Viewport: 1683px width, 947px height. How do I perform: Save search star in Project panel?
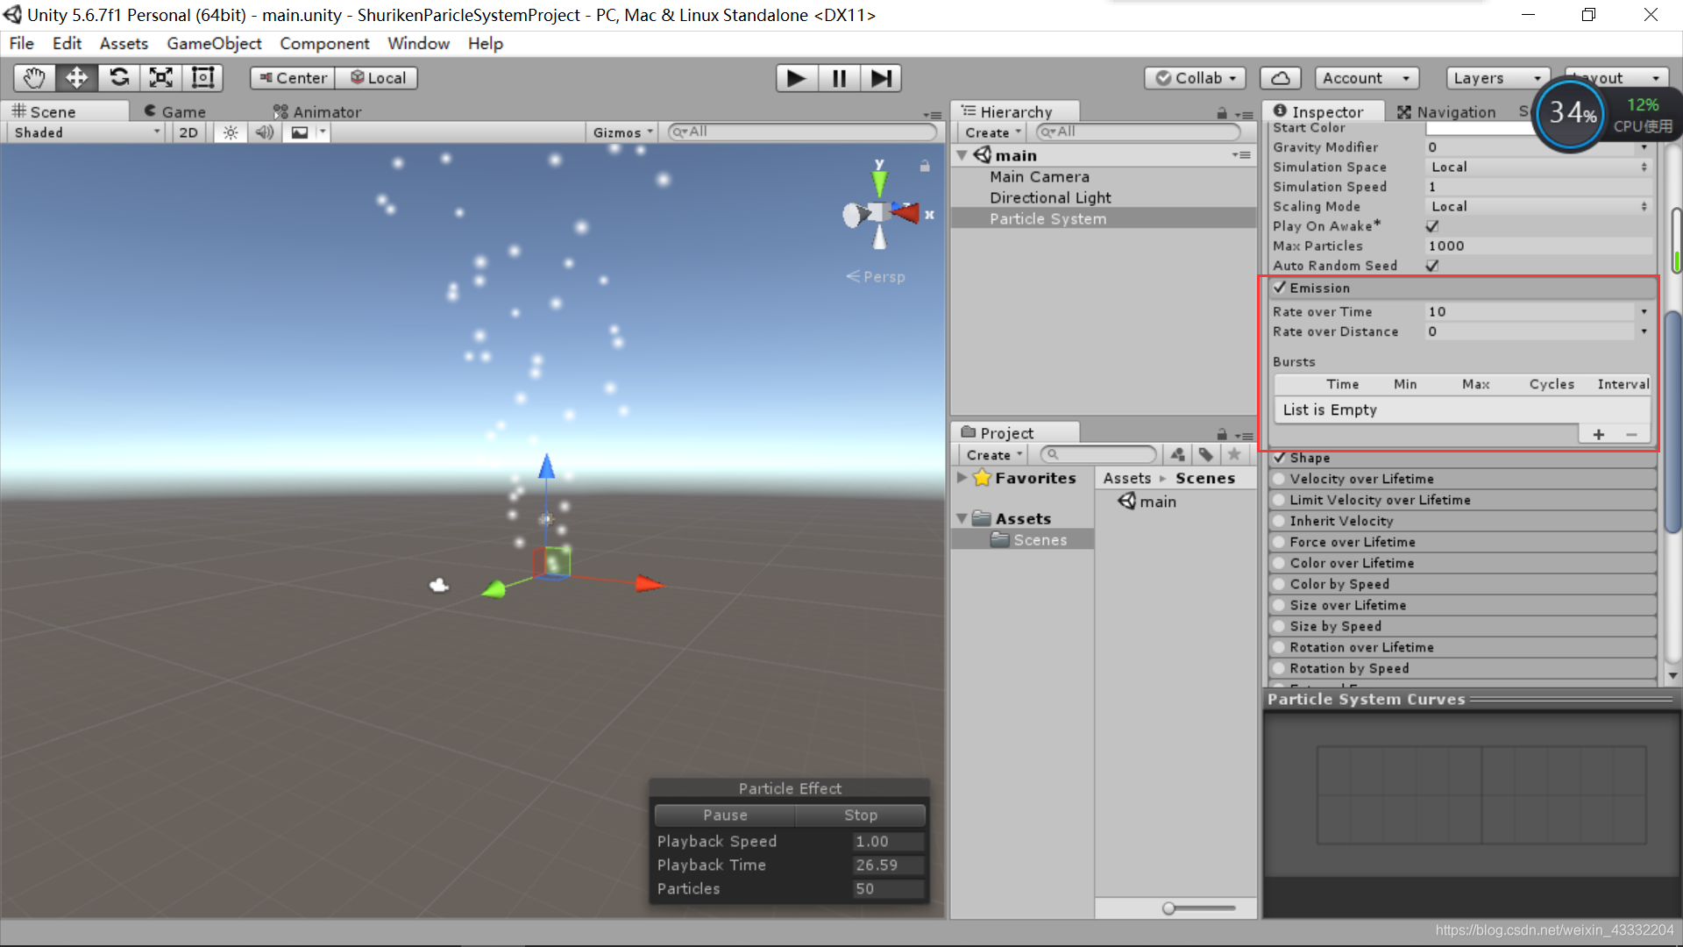(x=1234, y=454)
